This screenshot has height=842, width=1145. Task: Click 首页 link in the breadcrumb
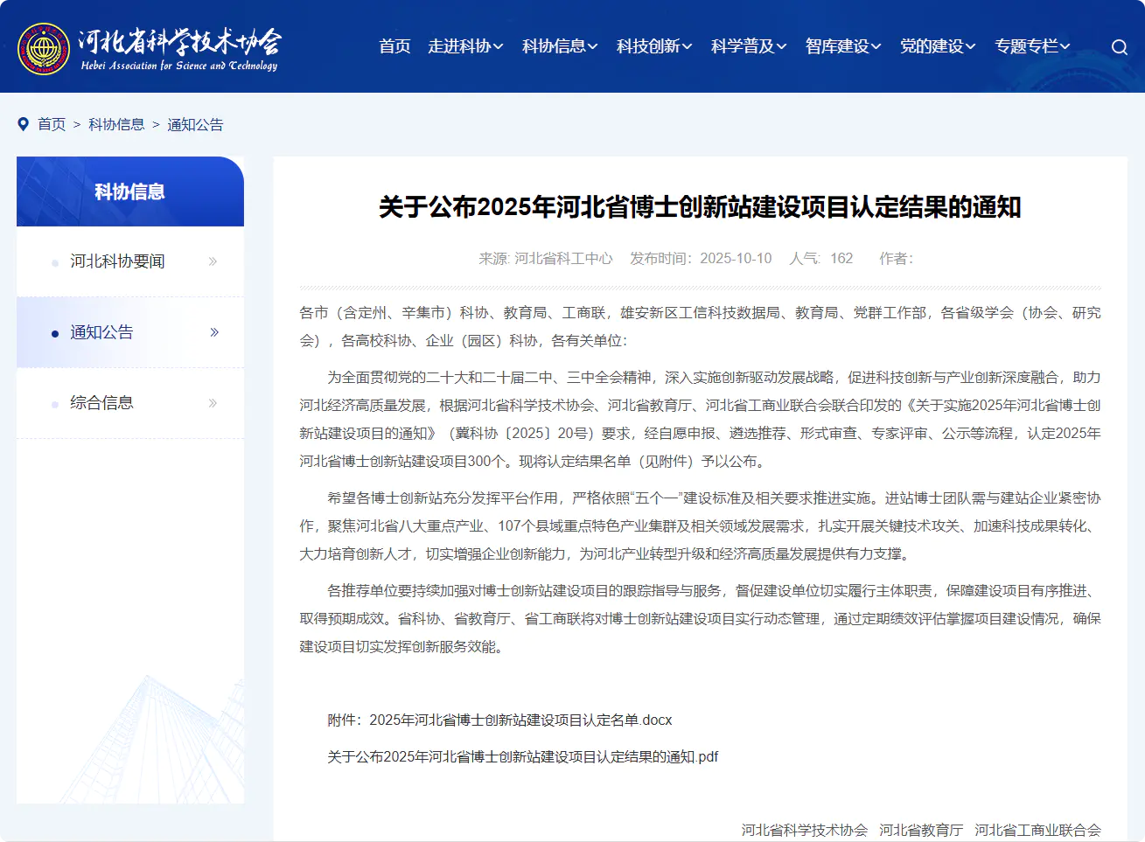coord(52,124)
